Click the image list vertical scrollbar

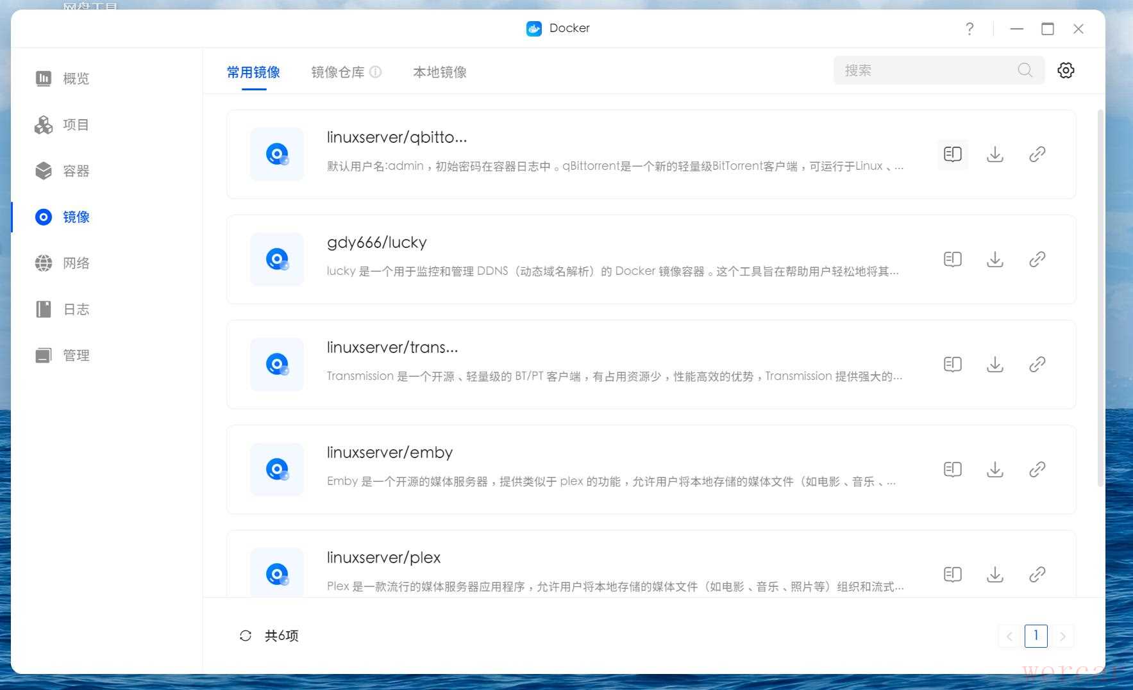click(x=1100, y=295)
